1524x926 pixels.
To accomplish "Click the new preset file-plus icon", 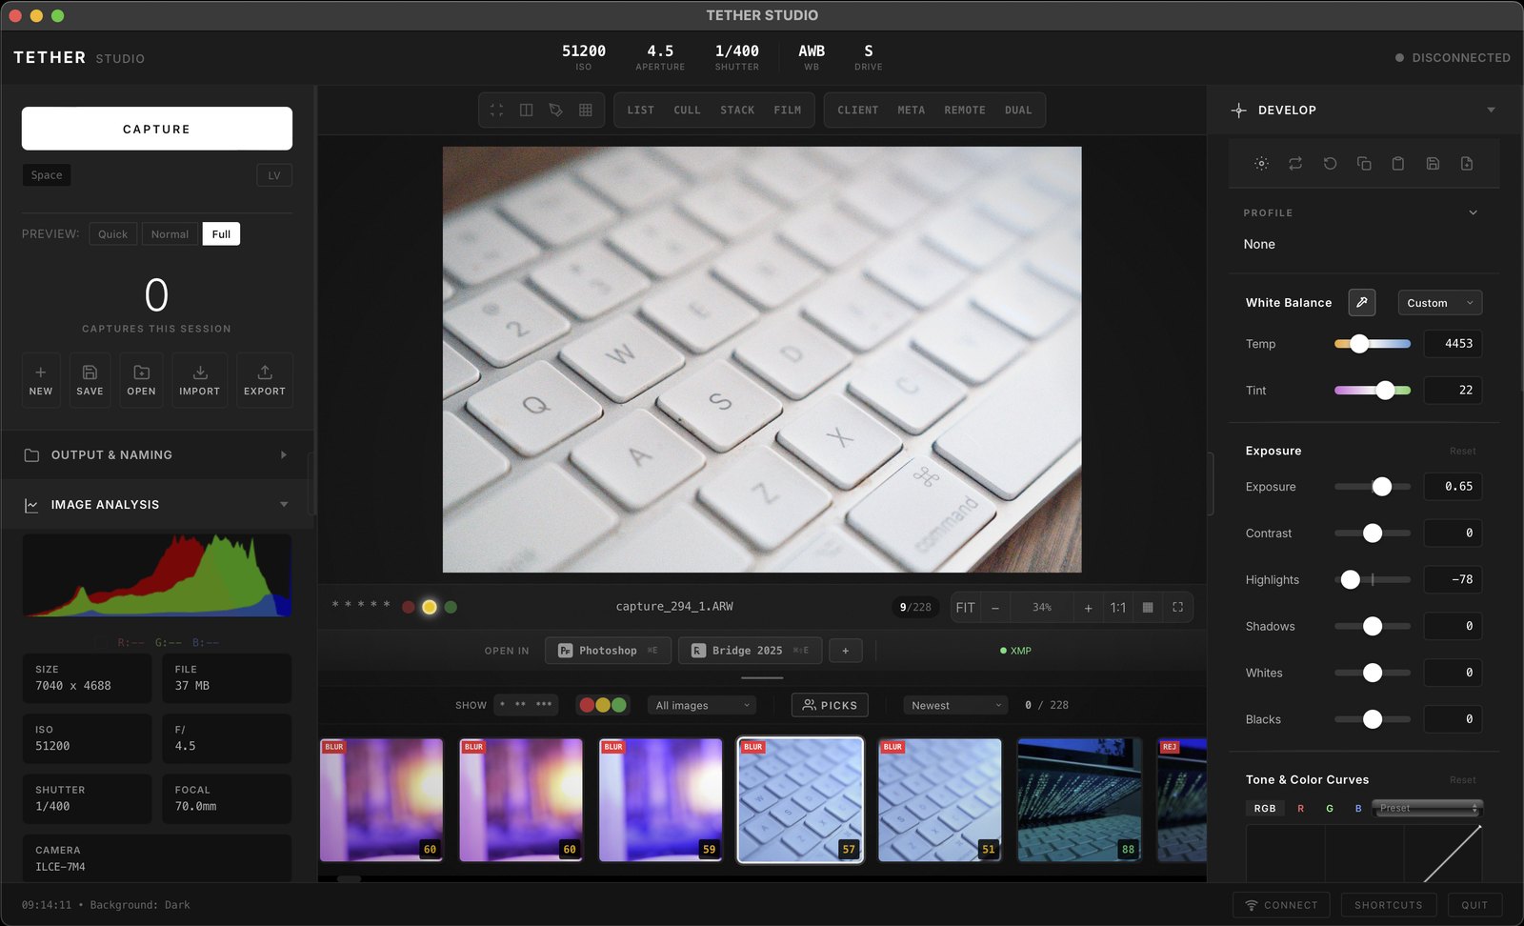I will click(x=1467, y=164).
